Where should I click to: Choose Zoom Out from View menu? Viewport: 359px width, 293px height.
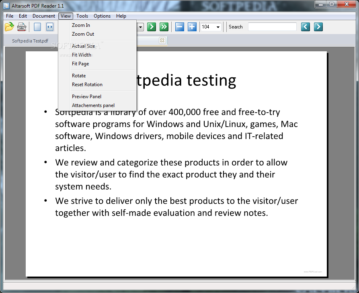pos(98,34)
